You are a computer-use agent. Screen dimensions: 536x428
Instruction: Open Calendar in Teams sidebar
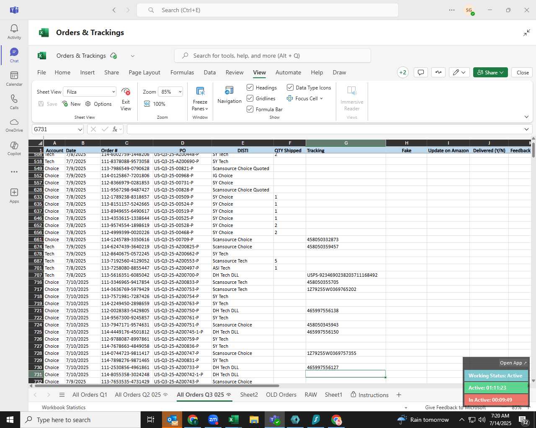click(x=14, y=79)
